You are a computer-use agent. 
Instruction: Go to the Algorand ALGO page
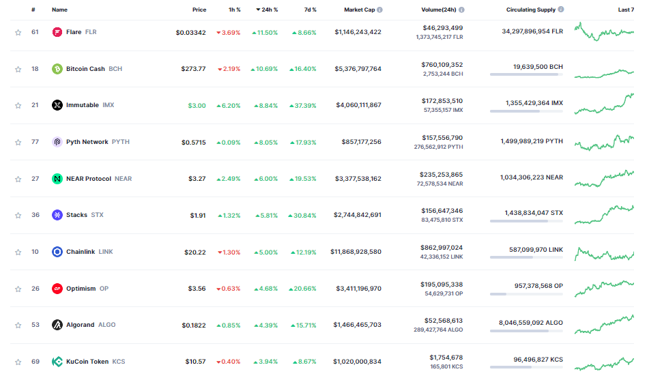tap(91, 325)
